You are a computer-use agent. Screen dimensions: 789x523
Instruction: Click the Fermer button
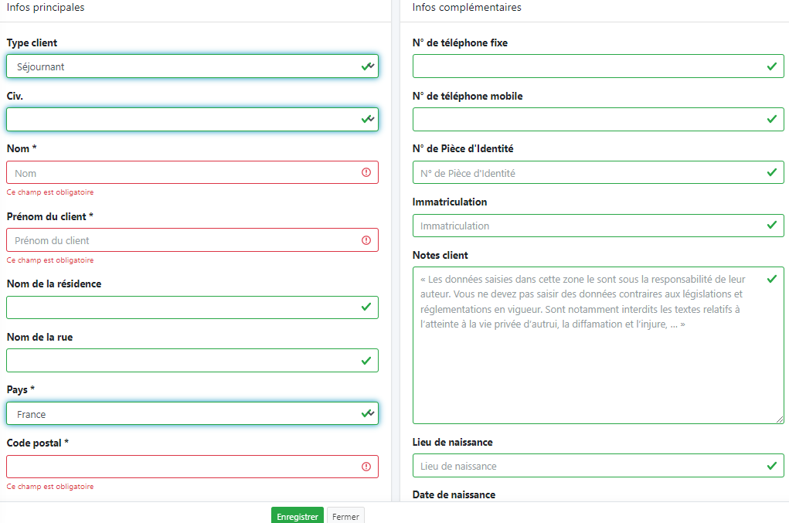345,516
